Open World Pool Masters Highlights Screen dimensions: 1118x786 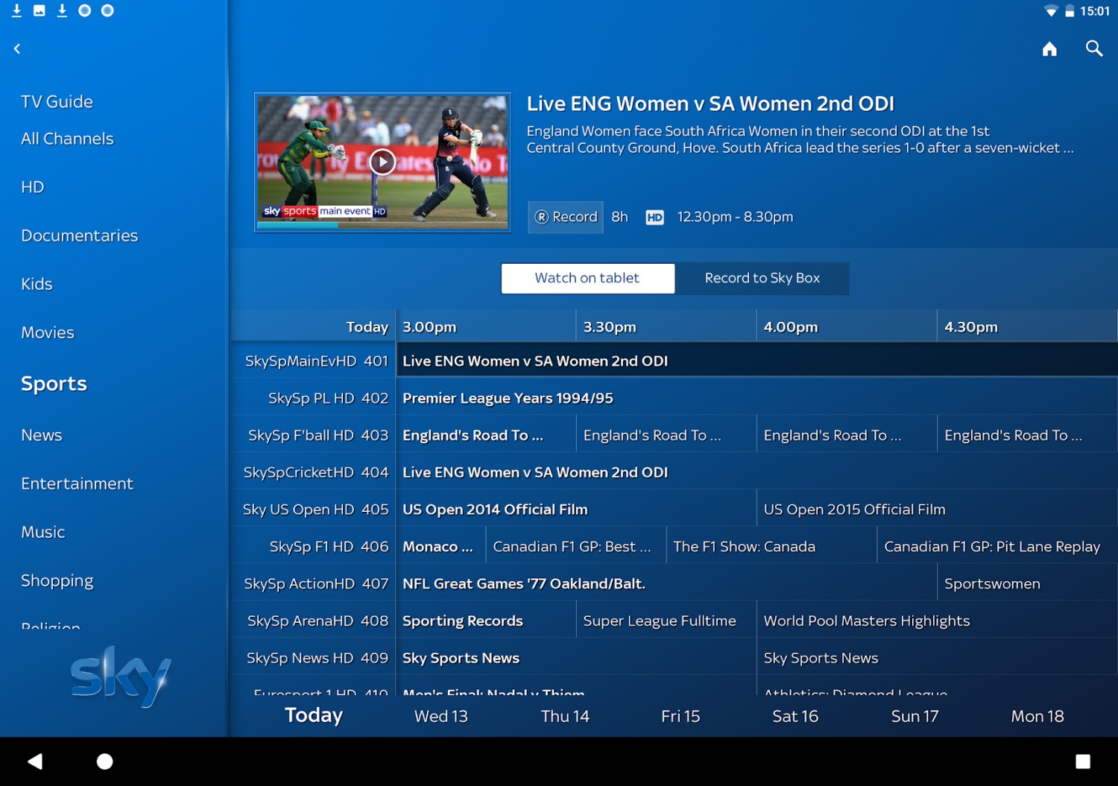click(x=938, y=621)
